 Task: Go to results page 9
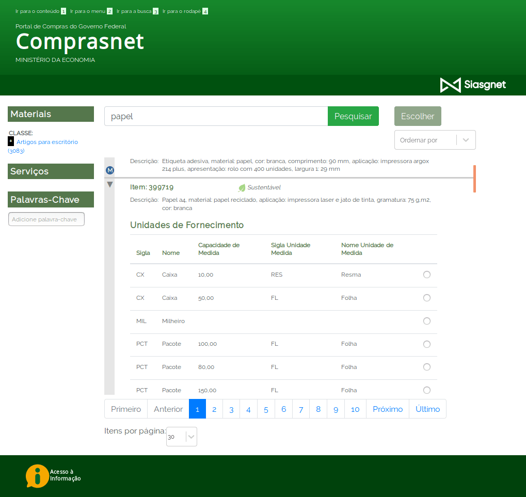pyautogui.click(x=336, y=409)
